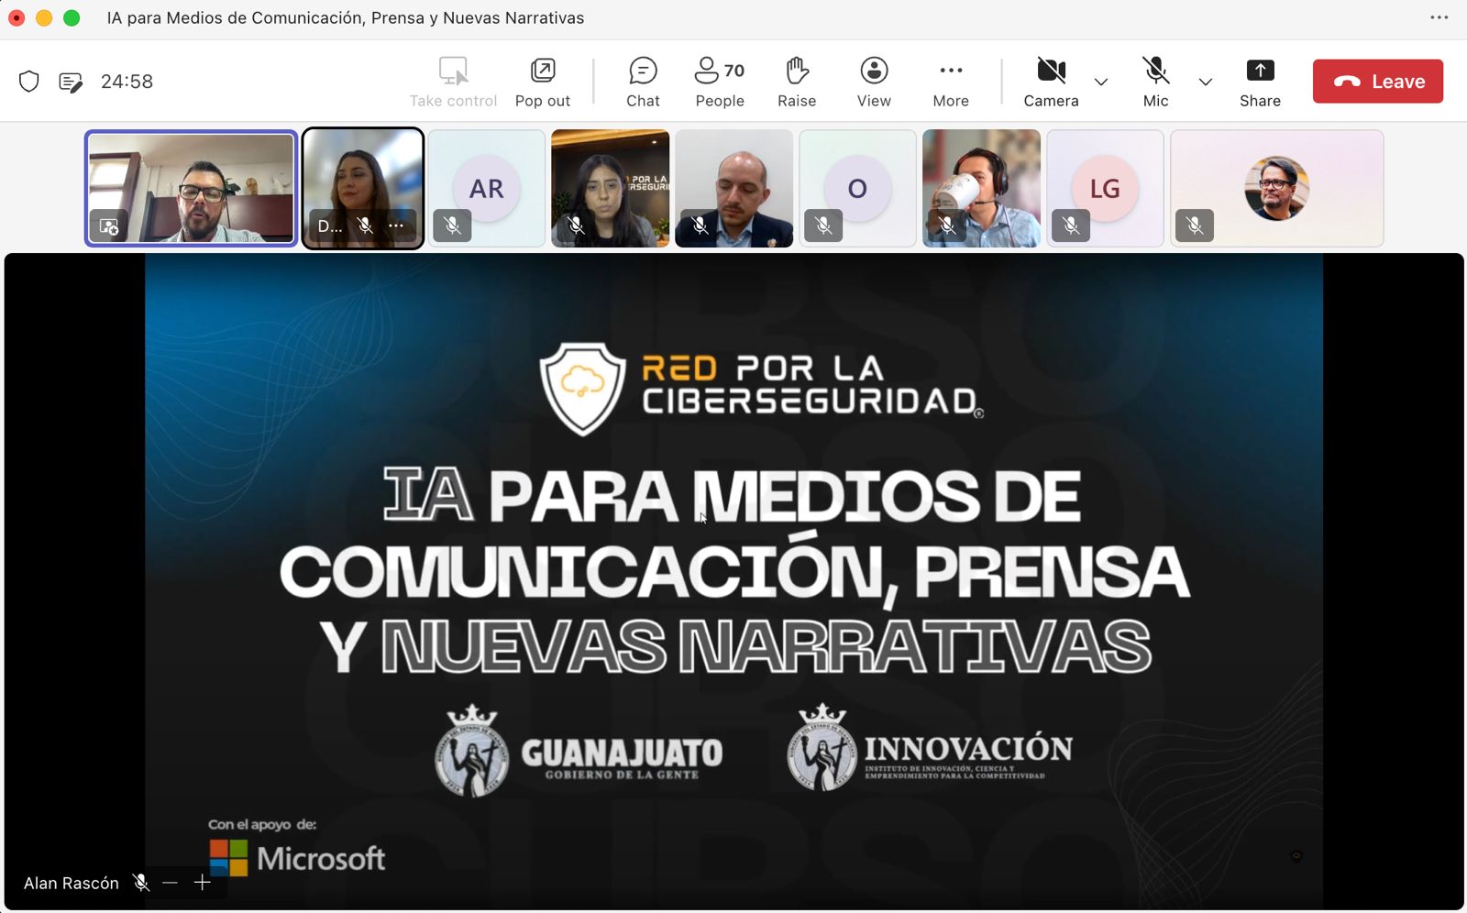Screen dimensions: 1467x913
Task: Open the meeting notes icon next to the timer
Action: coord(71,82)
